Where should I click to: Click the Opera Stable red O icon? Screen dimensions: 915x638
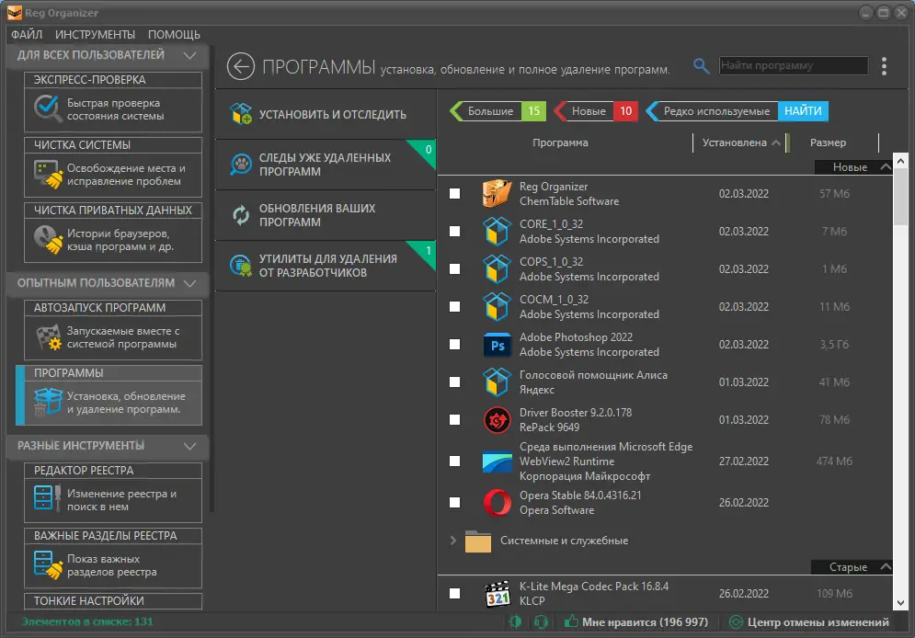click(498, 503)
